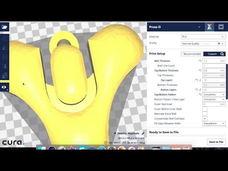Click the Ready to Save to File text
The height and width of the screenshot is (171, 228).
tap(164, 132)
